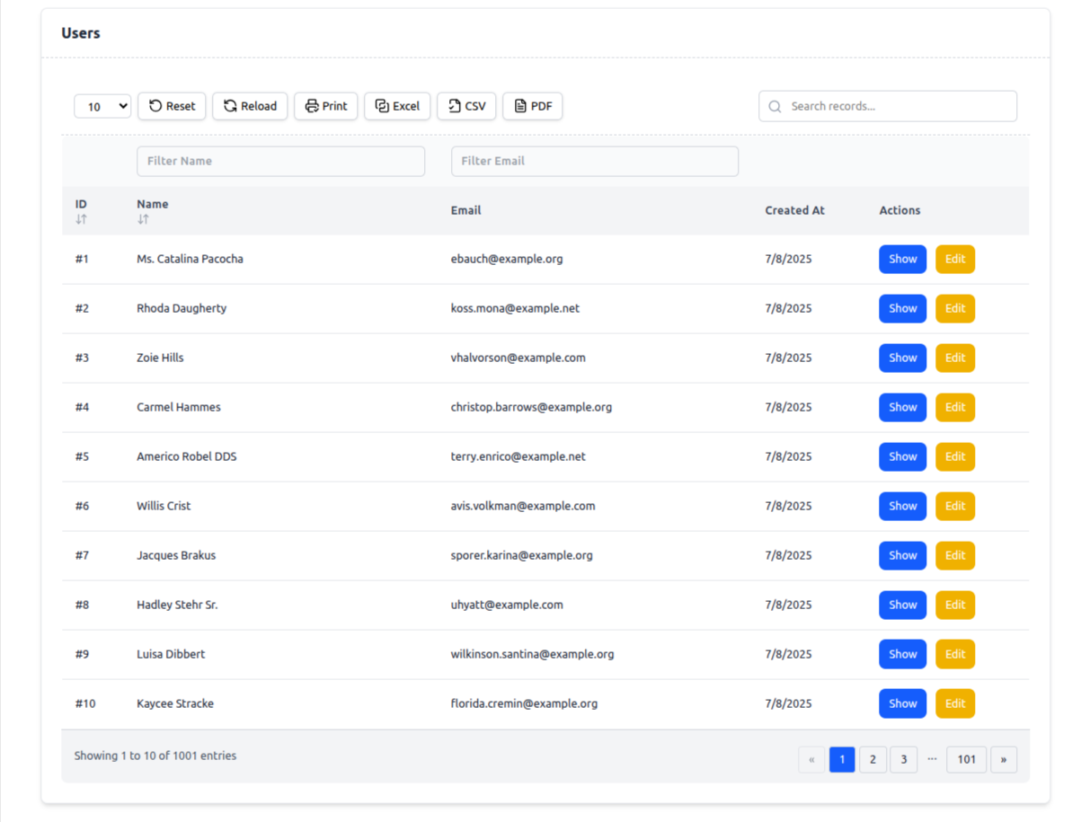Click email uhyatt@example.com

tap(507, 605)
